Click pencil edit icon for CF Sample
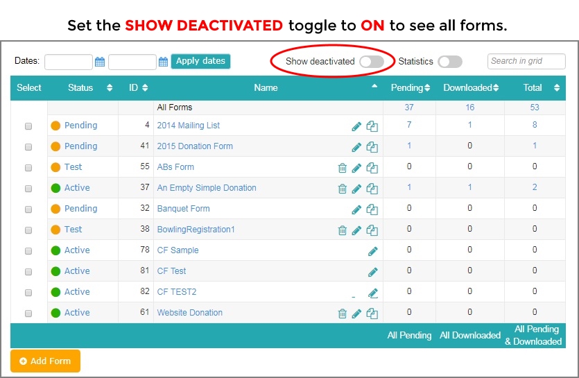 [x=372, y=251]
